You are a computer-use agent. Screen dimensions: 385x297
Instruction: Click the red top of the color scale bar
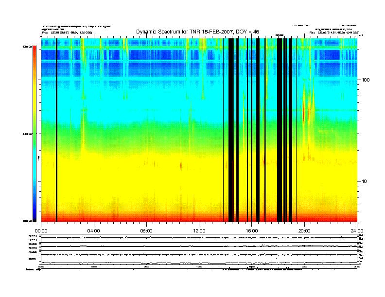pos(34,54)
